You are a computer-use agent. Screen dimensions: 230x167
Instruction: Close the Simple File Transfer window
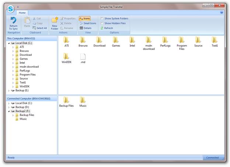[x=219, y=6]
